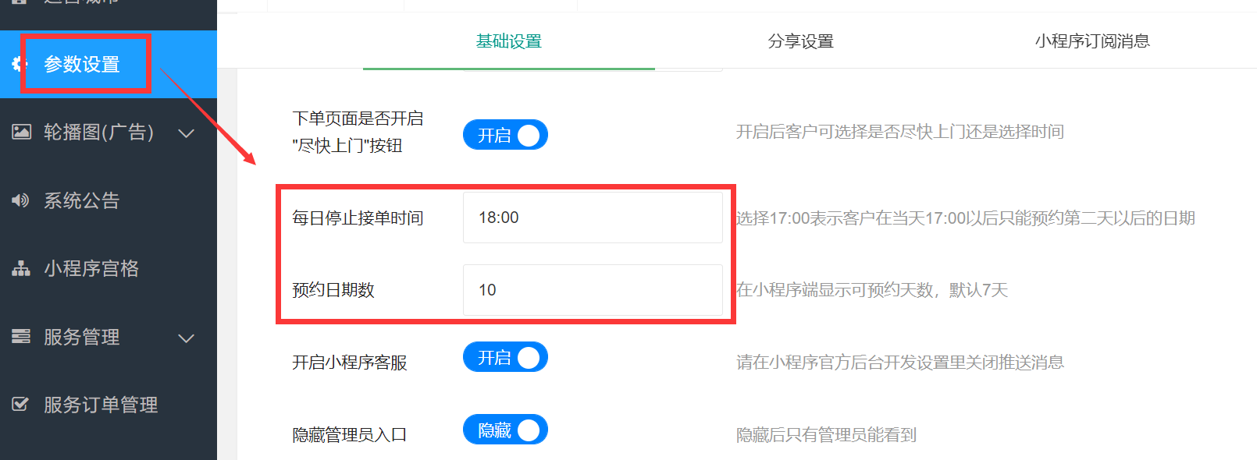Expand the 轮播图(广告) submenu chevron

point(186,133)
